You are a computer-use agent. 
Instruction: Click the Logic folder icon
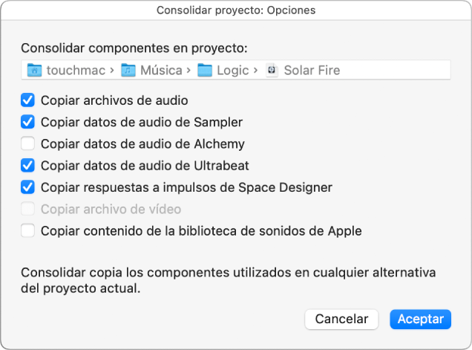pos(206,71)
